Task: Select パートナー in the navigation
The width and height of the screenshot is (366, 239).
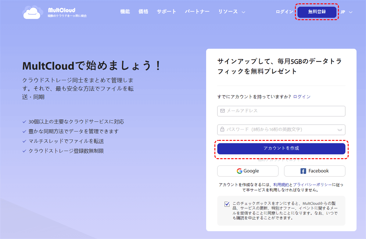Action: pyautogui.click(x=197, y=12)
